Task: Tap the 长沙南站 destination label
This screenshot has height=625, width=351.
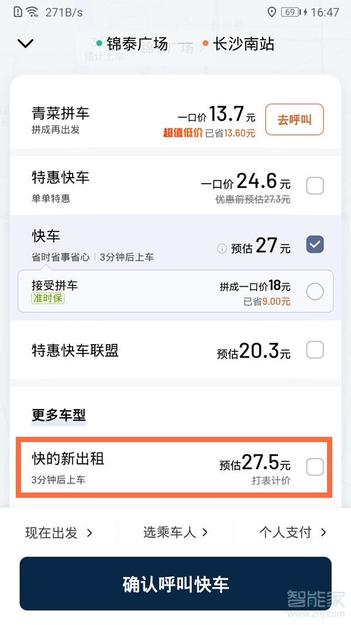Action: click(242, 43)
